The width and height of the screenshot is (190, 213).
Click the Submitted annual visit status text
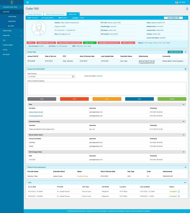pyautogui.click(x=99, y=76)
